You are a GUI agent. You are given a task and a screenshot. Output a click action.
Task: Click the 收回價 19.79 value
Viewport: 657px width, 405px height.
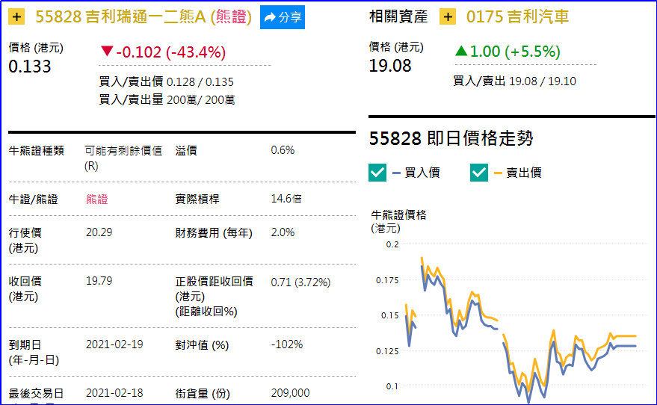[x=99, y=282]
